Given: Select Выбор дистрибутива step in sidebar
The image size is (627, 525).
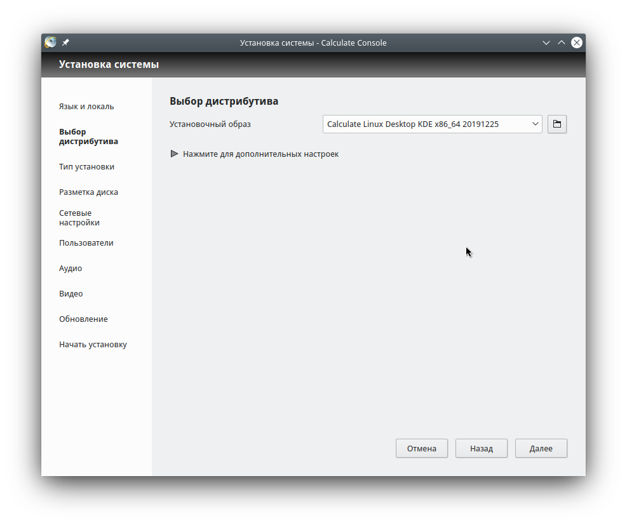Looking at the screenshot, I should tap(88, 136).
